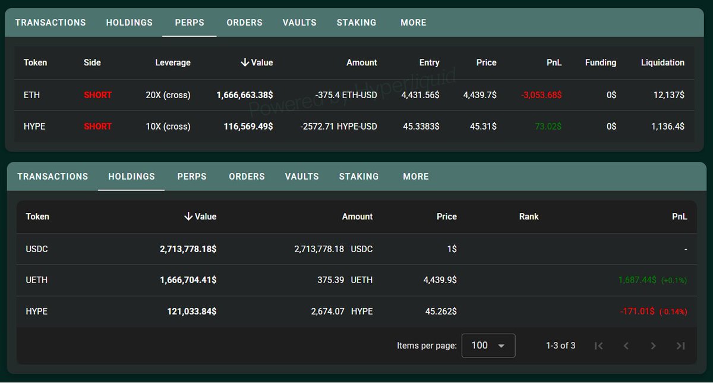Jump to last page icon
Screen dimensions: 713x383
680,346
